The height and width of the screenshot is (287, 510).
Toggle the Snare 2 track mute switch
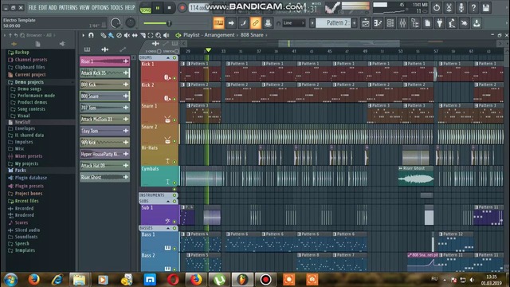175,141
